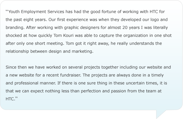This screenshot has width=183, height=119.
Task: Click the phrase 'past eight years'
Action: pyautogui.click(x=30, y=20)
